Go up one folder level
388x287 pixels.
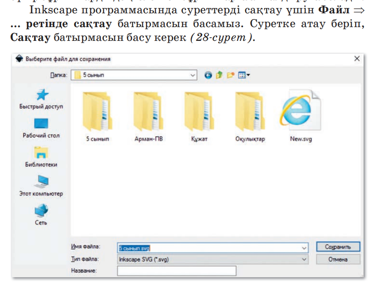point(219,75)
